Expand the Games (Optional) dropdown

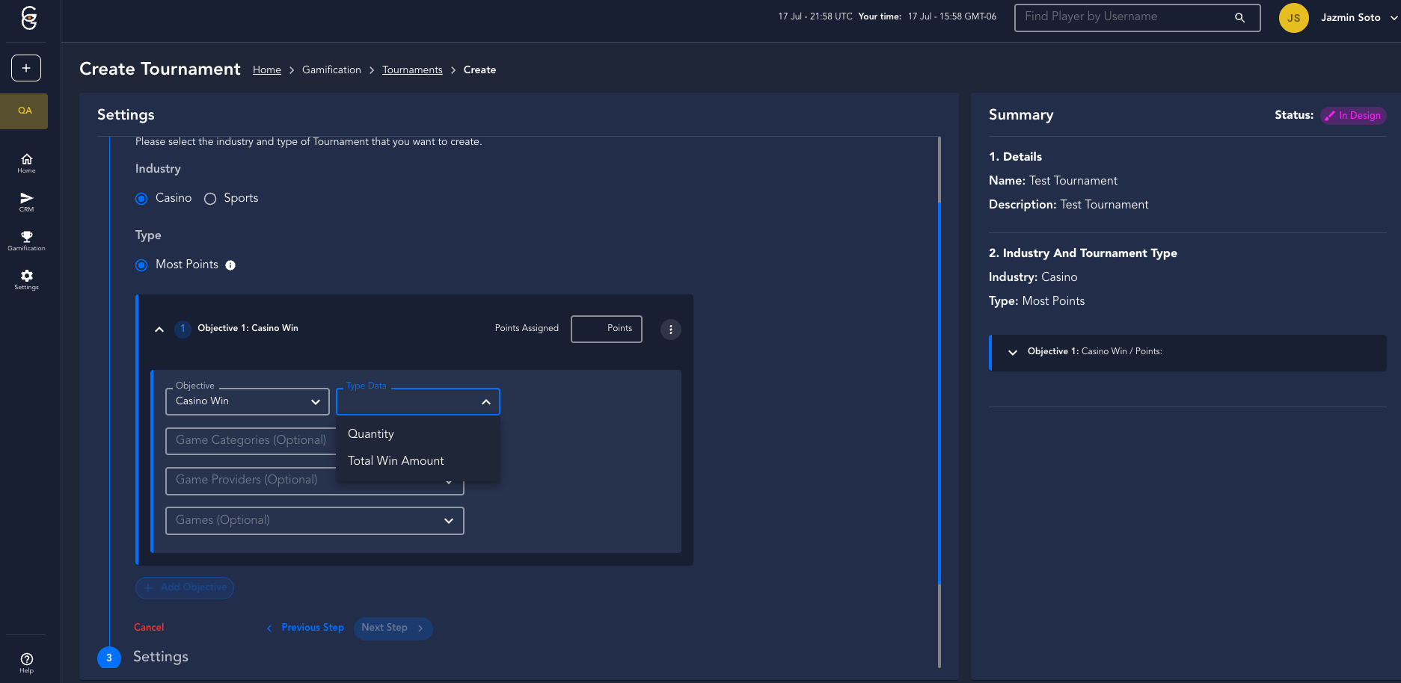coord(314,521)
